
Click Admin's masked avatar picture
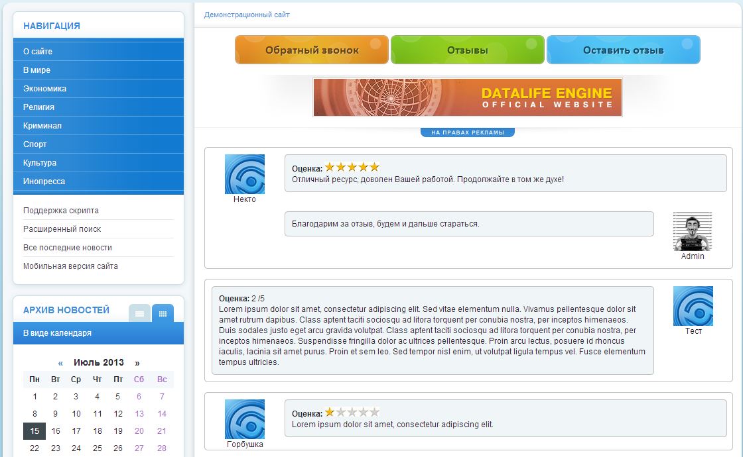693,232
